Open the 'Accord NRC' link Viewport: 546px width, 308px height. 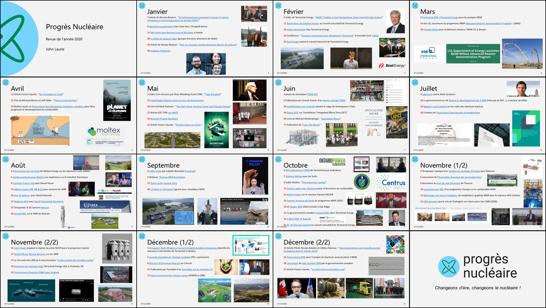pyautogui.click(x=20, y=214)
